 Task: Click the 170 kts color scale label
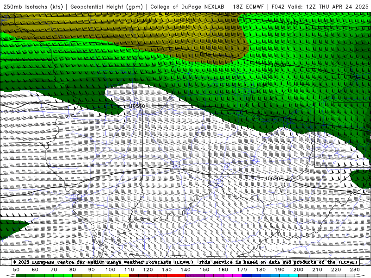(242, 270)
